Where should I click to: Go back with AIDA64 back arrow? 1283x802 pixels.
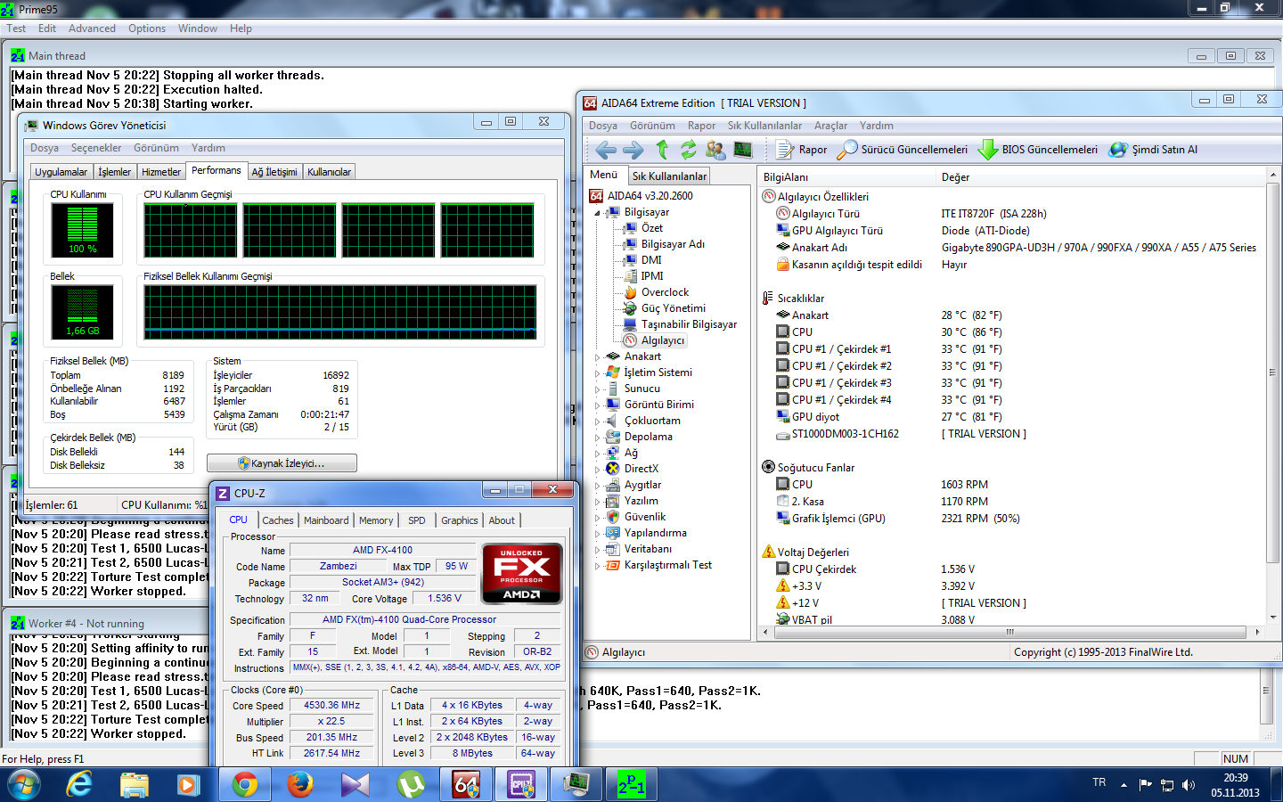606,150
